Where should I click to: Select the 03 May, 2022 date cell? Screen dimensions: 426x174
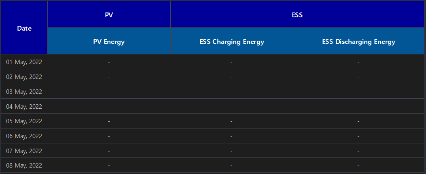24,92
